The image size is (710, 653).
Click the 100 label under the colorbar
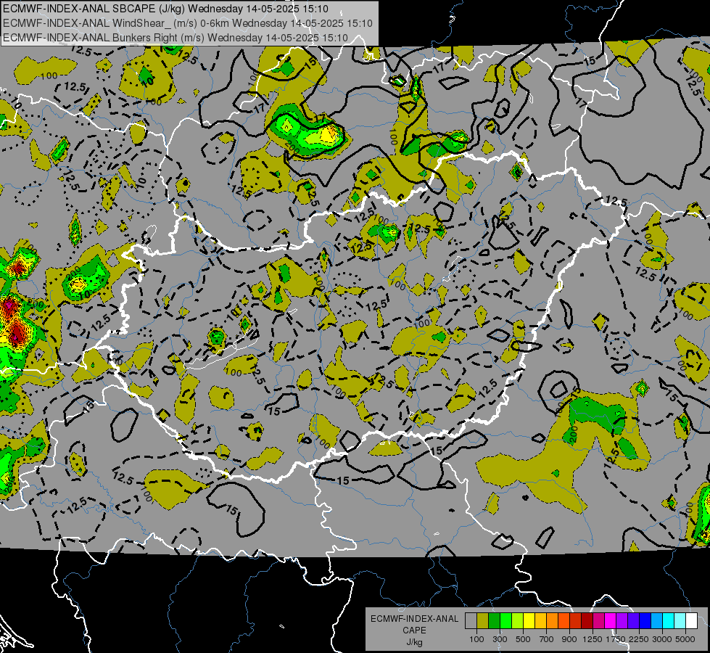(476, 639)
